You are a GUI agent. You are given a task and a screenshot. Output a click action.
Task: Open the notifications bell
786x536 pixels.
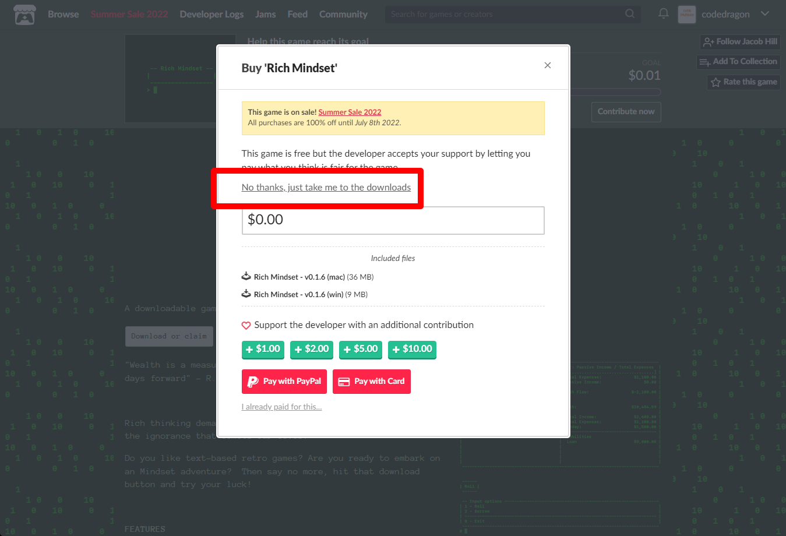663,13
